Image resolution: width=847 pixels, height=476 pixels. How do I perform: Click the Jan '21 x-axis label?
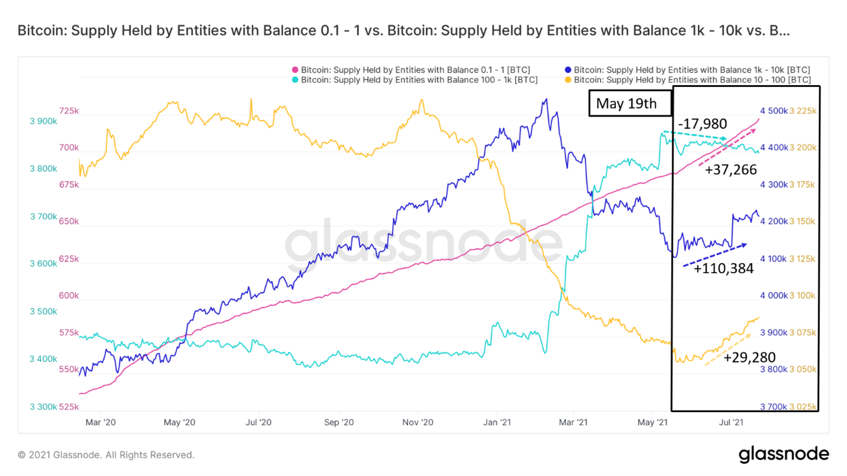[x=497, y=422]
